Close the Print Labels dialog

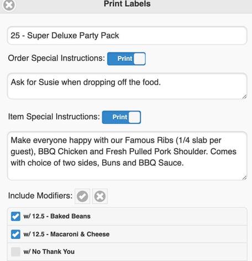9,5
